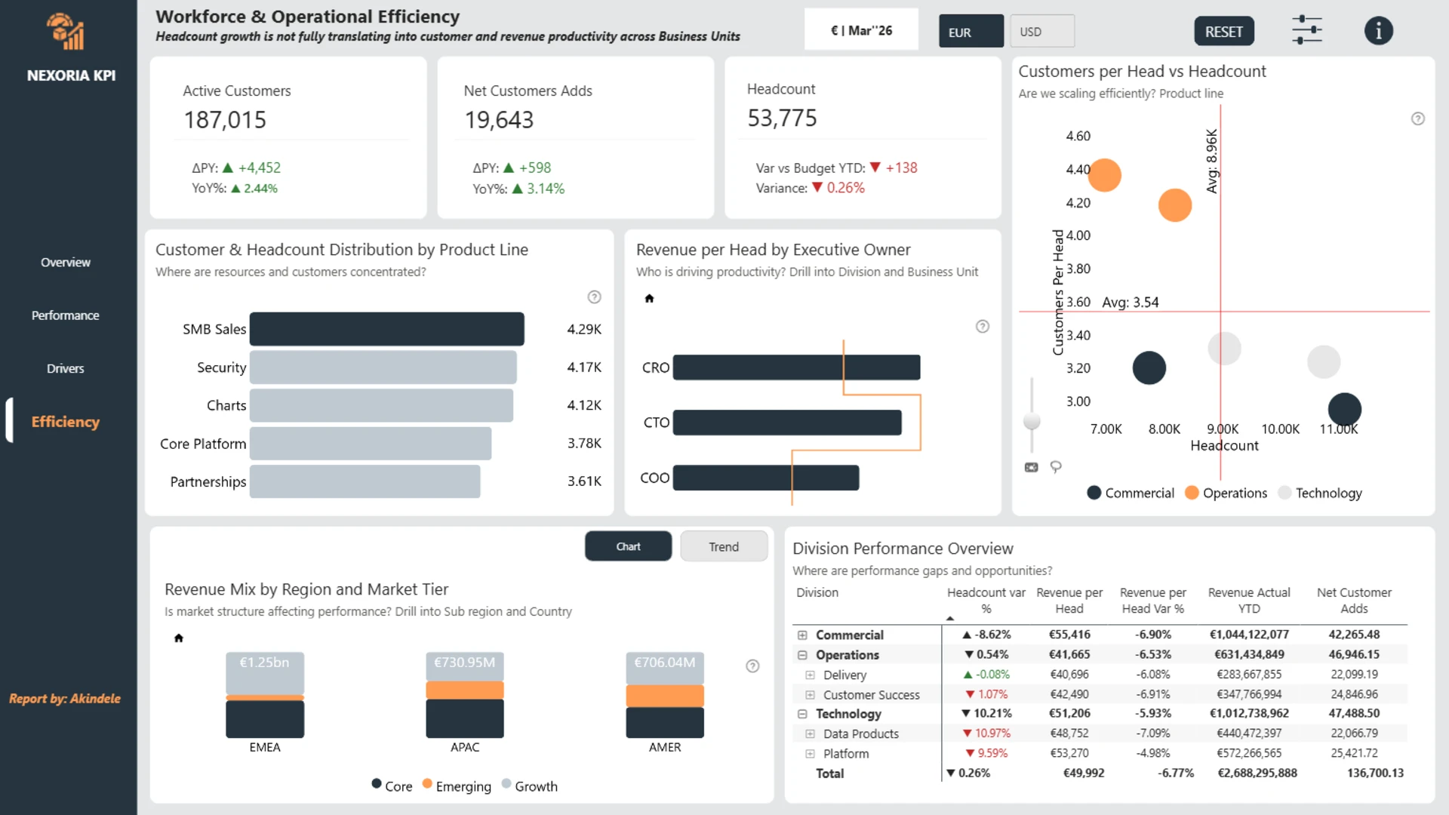The image size is (1449, 815).
Task: Click help icon on Product Line distribution
Action: (595, 297)
